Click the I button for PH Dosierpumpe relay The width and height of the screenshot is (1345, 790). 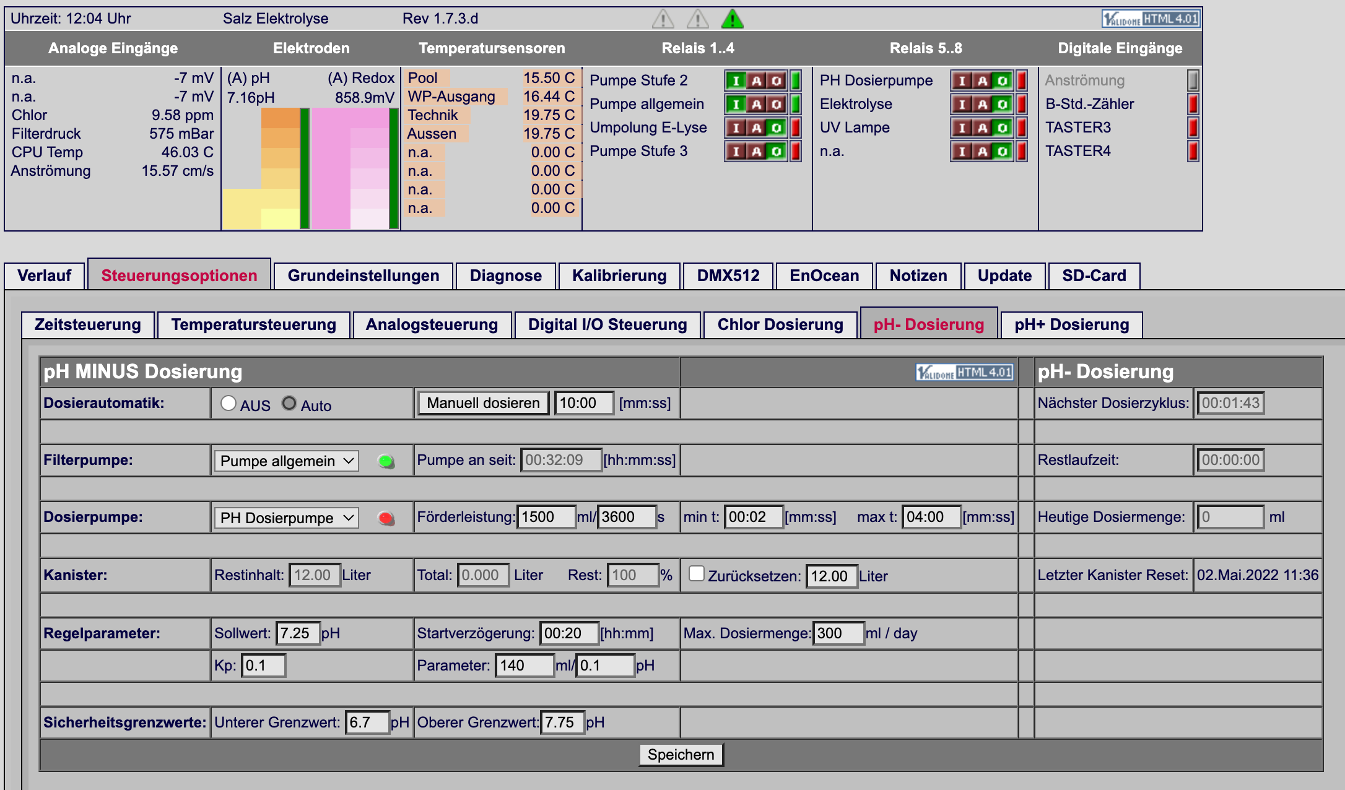(x=962, y=80)
